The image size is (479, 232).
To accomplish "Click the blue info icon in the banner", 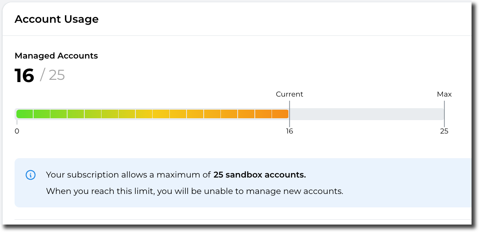I will [x=31, y=175].
